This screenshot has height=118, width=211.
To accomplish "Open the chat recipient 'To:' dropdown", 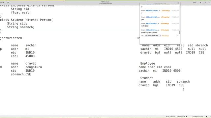I will point(153,36).
